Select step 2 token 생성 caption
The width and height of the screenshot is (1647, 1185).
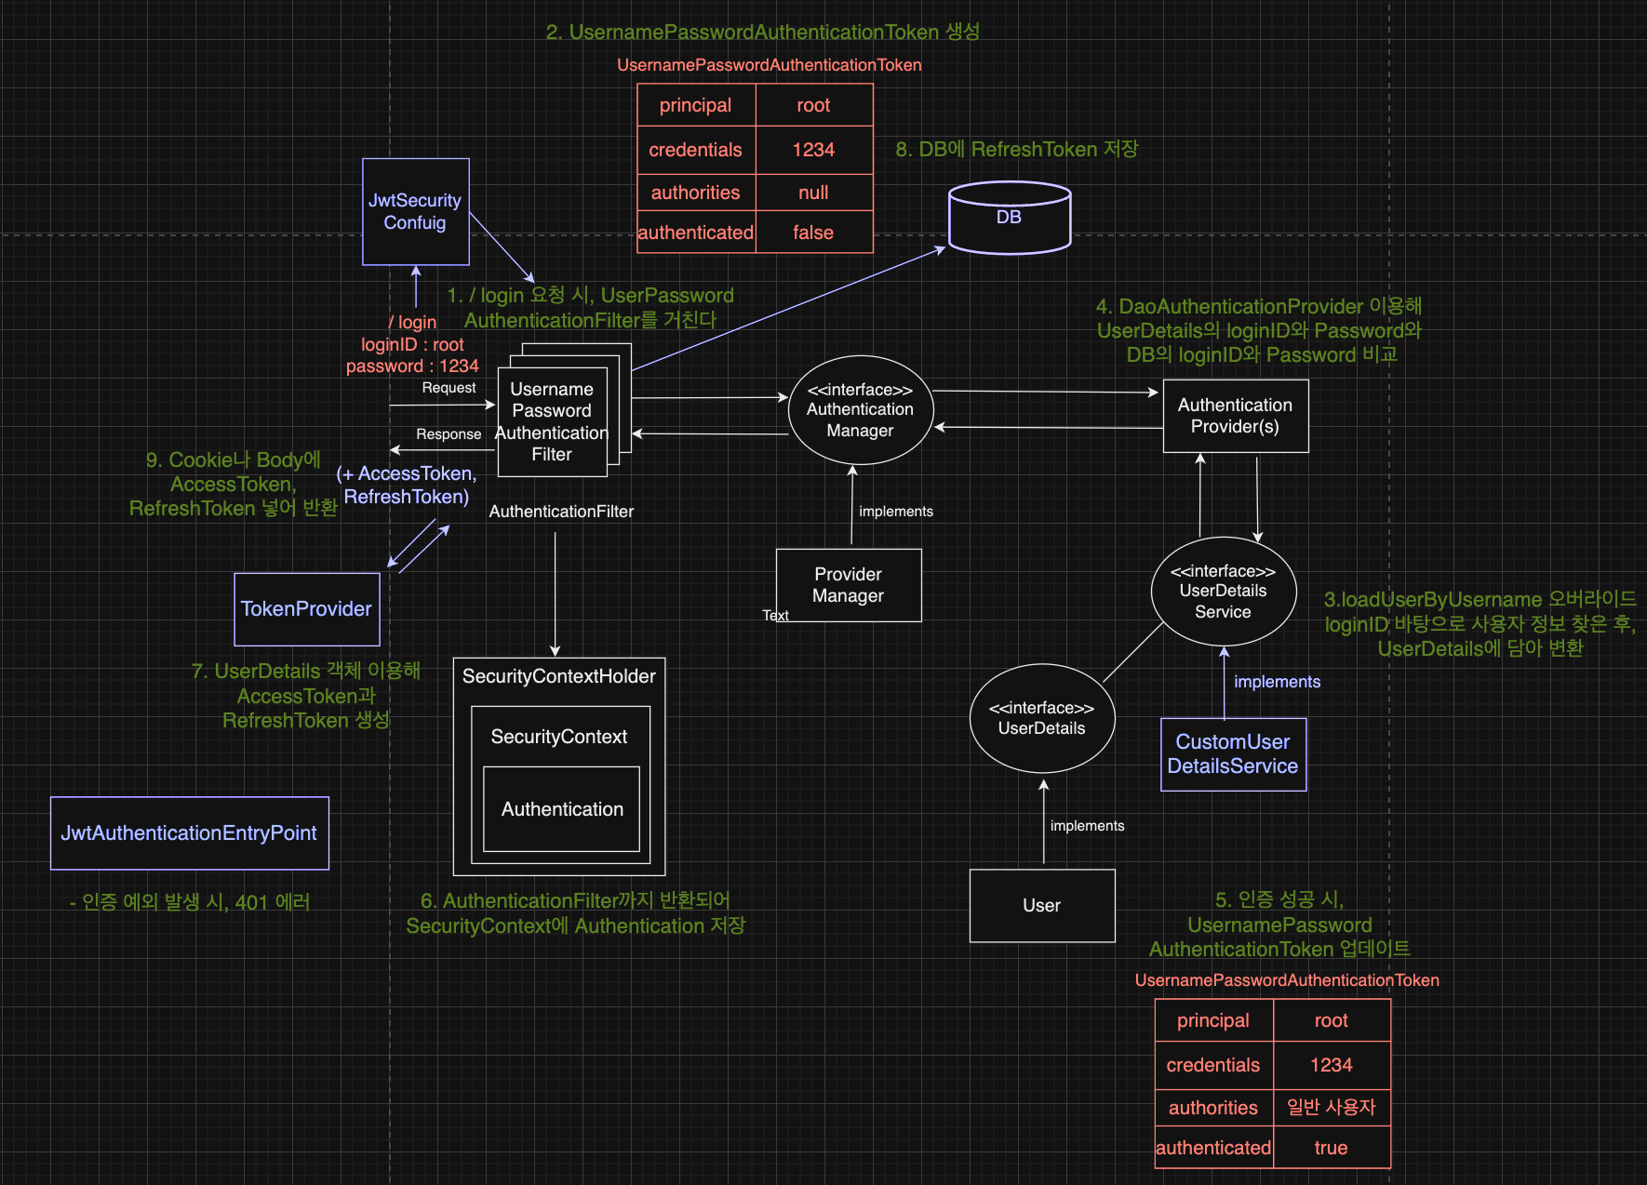[763, 32]
